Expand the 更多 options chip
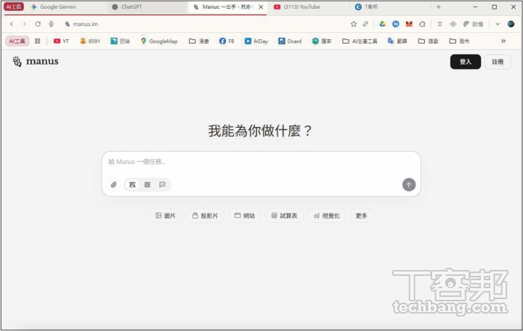The height and width of the screenshot is (331, 523). pos(361,216)
